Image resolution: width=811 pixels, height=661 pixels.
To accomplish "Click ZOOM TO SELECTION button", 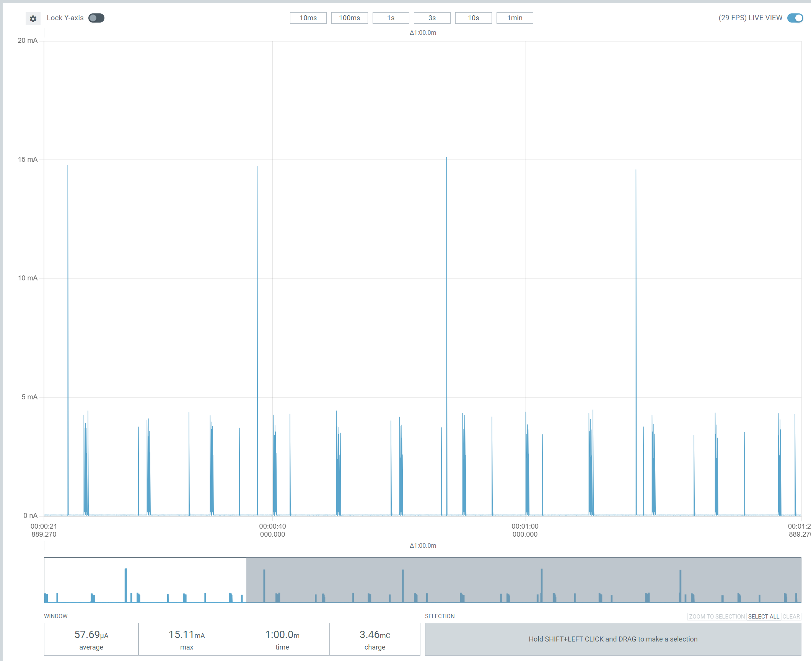I will coord(717,617).
